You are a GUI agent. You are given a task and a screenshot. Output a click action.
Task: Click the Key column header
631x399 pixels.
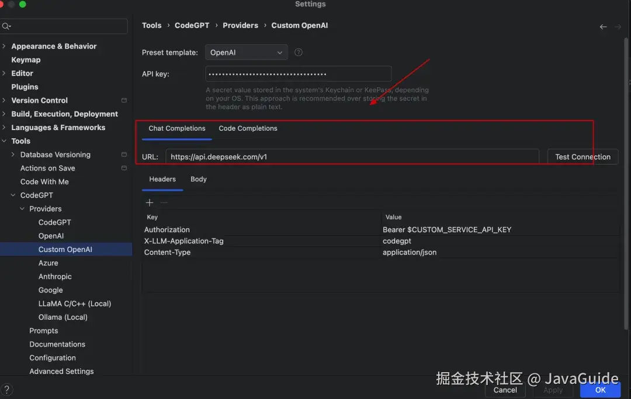point(262,217)
